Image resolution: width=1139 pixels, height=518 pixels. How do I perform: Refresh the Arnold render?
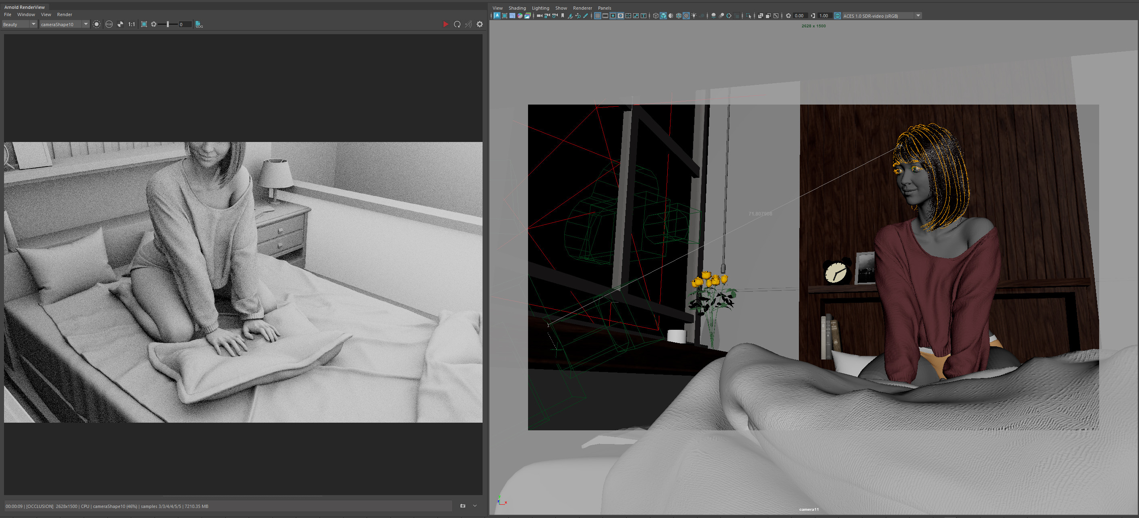point(457,24)
